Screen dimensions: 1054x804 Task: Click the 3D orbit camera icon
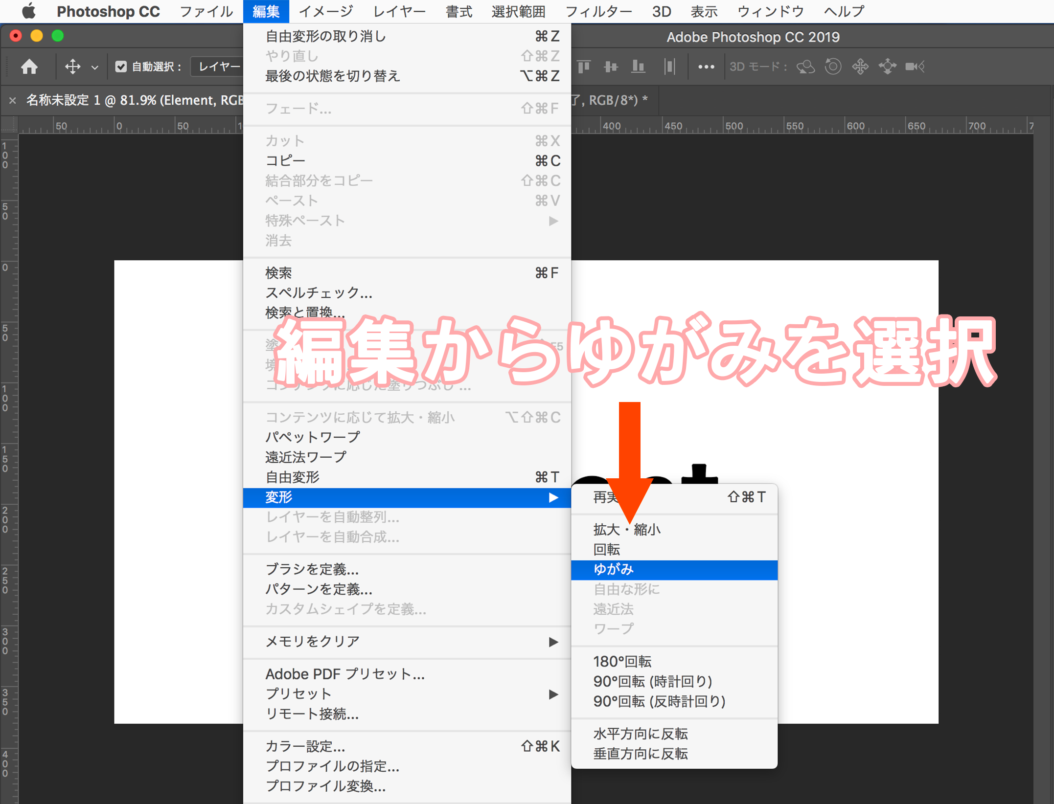(x=805, y=67)
